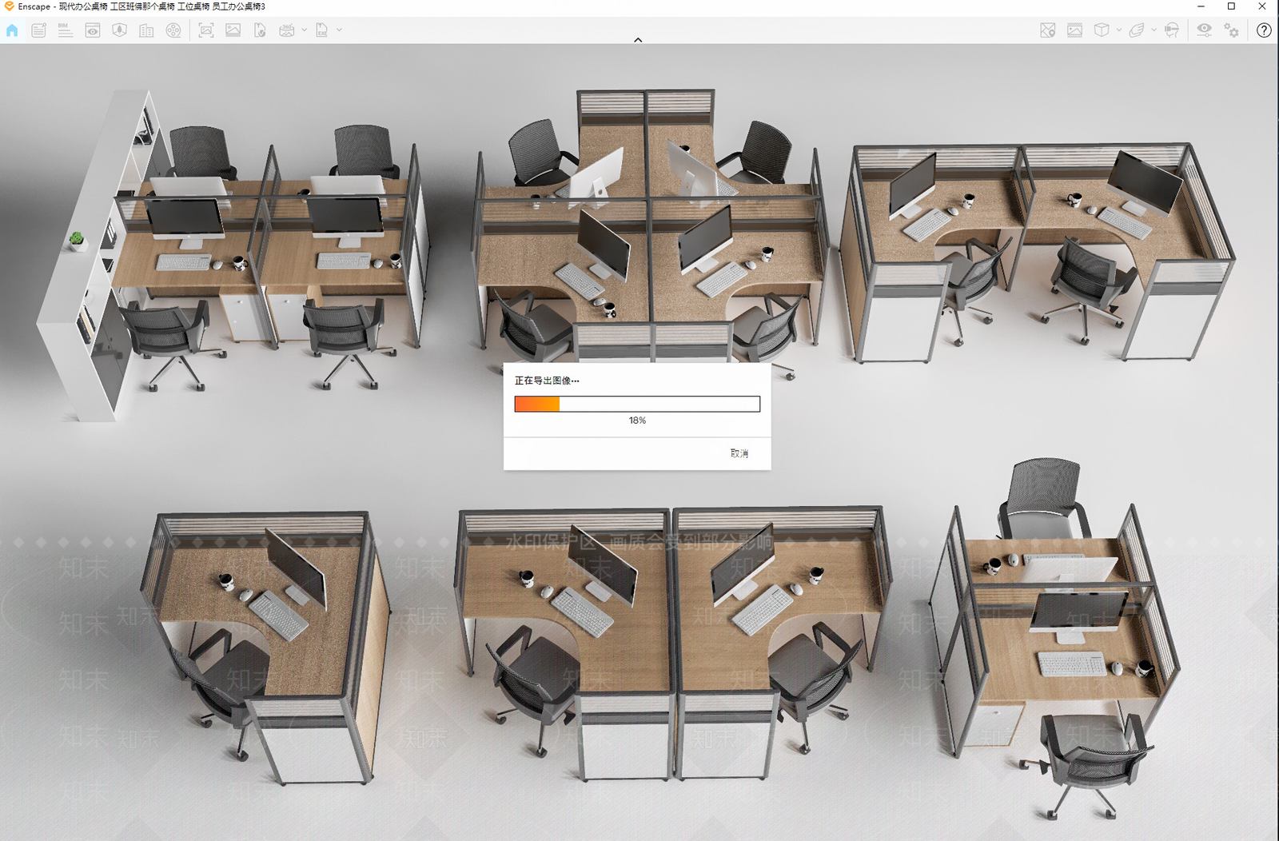Click the fly mode wing icon
This screenshot has height=841, width=1279.
1137,30
